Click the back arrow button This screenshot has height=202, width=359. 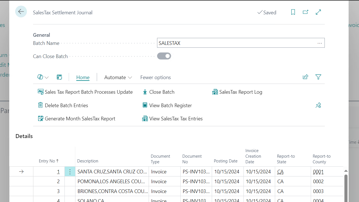pyautogui.click(x=21, y=12)
